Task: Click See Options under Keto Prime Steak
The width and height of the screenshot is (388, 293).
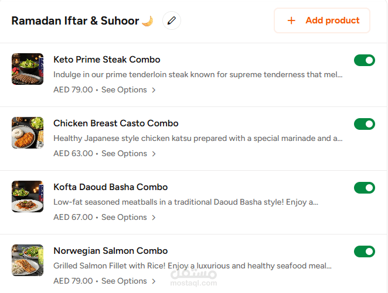Action: pyautogui.click(x=124, y=90)
